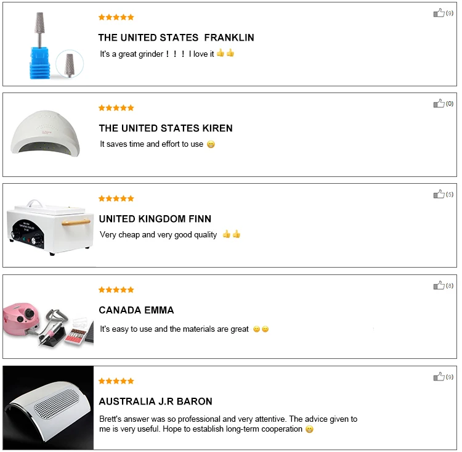462x452 pixels.
Task: Give thumbs-up to Canada Emma's review
Action: click(x=439, y=286)
